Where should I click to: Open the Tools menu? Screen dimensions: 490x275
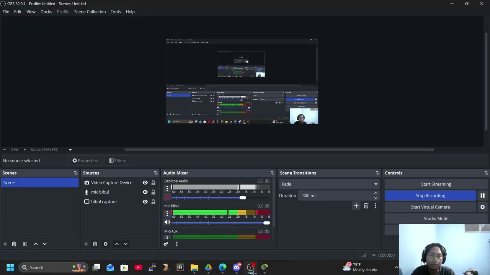tap(116, 11)
